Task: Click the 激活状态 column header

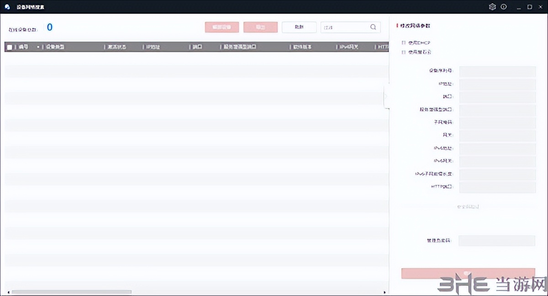Action: tap(117, 47)
